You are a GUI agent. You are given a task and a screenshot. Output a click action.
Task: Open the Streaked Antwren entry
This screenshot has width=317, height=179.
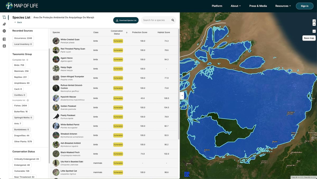point(114,135)
